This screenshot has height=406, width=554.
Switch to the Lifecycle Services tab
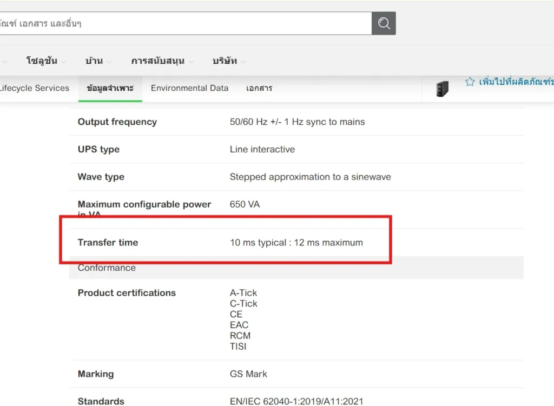point(34,88)
